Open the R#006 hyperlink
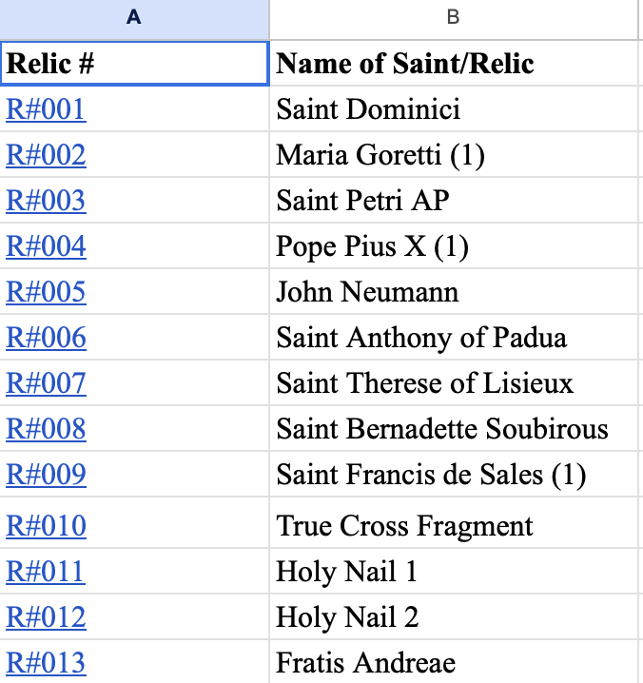 (x=46, y=338)
